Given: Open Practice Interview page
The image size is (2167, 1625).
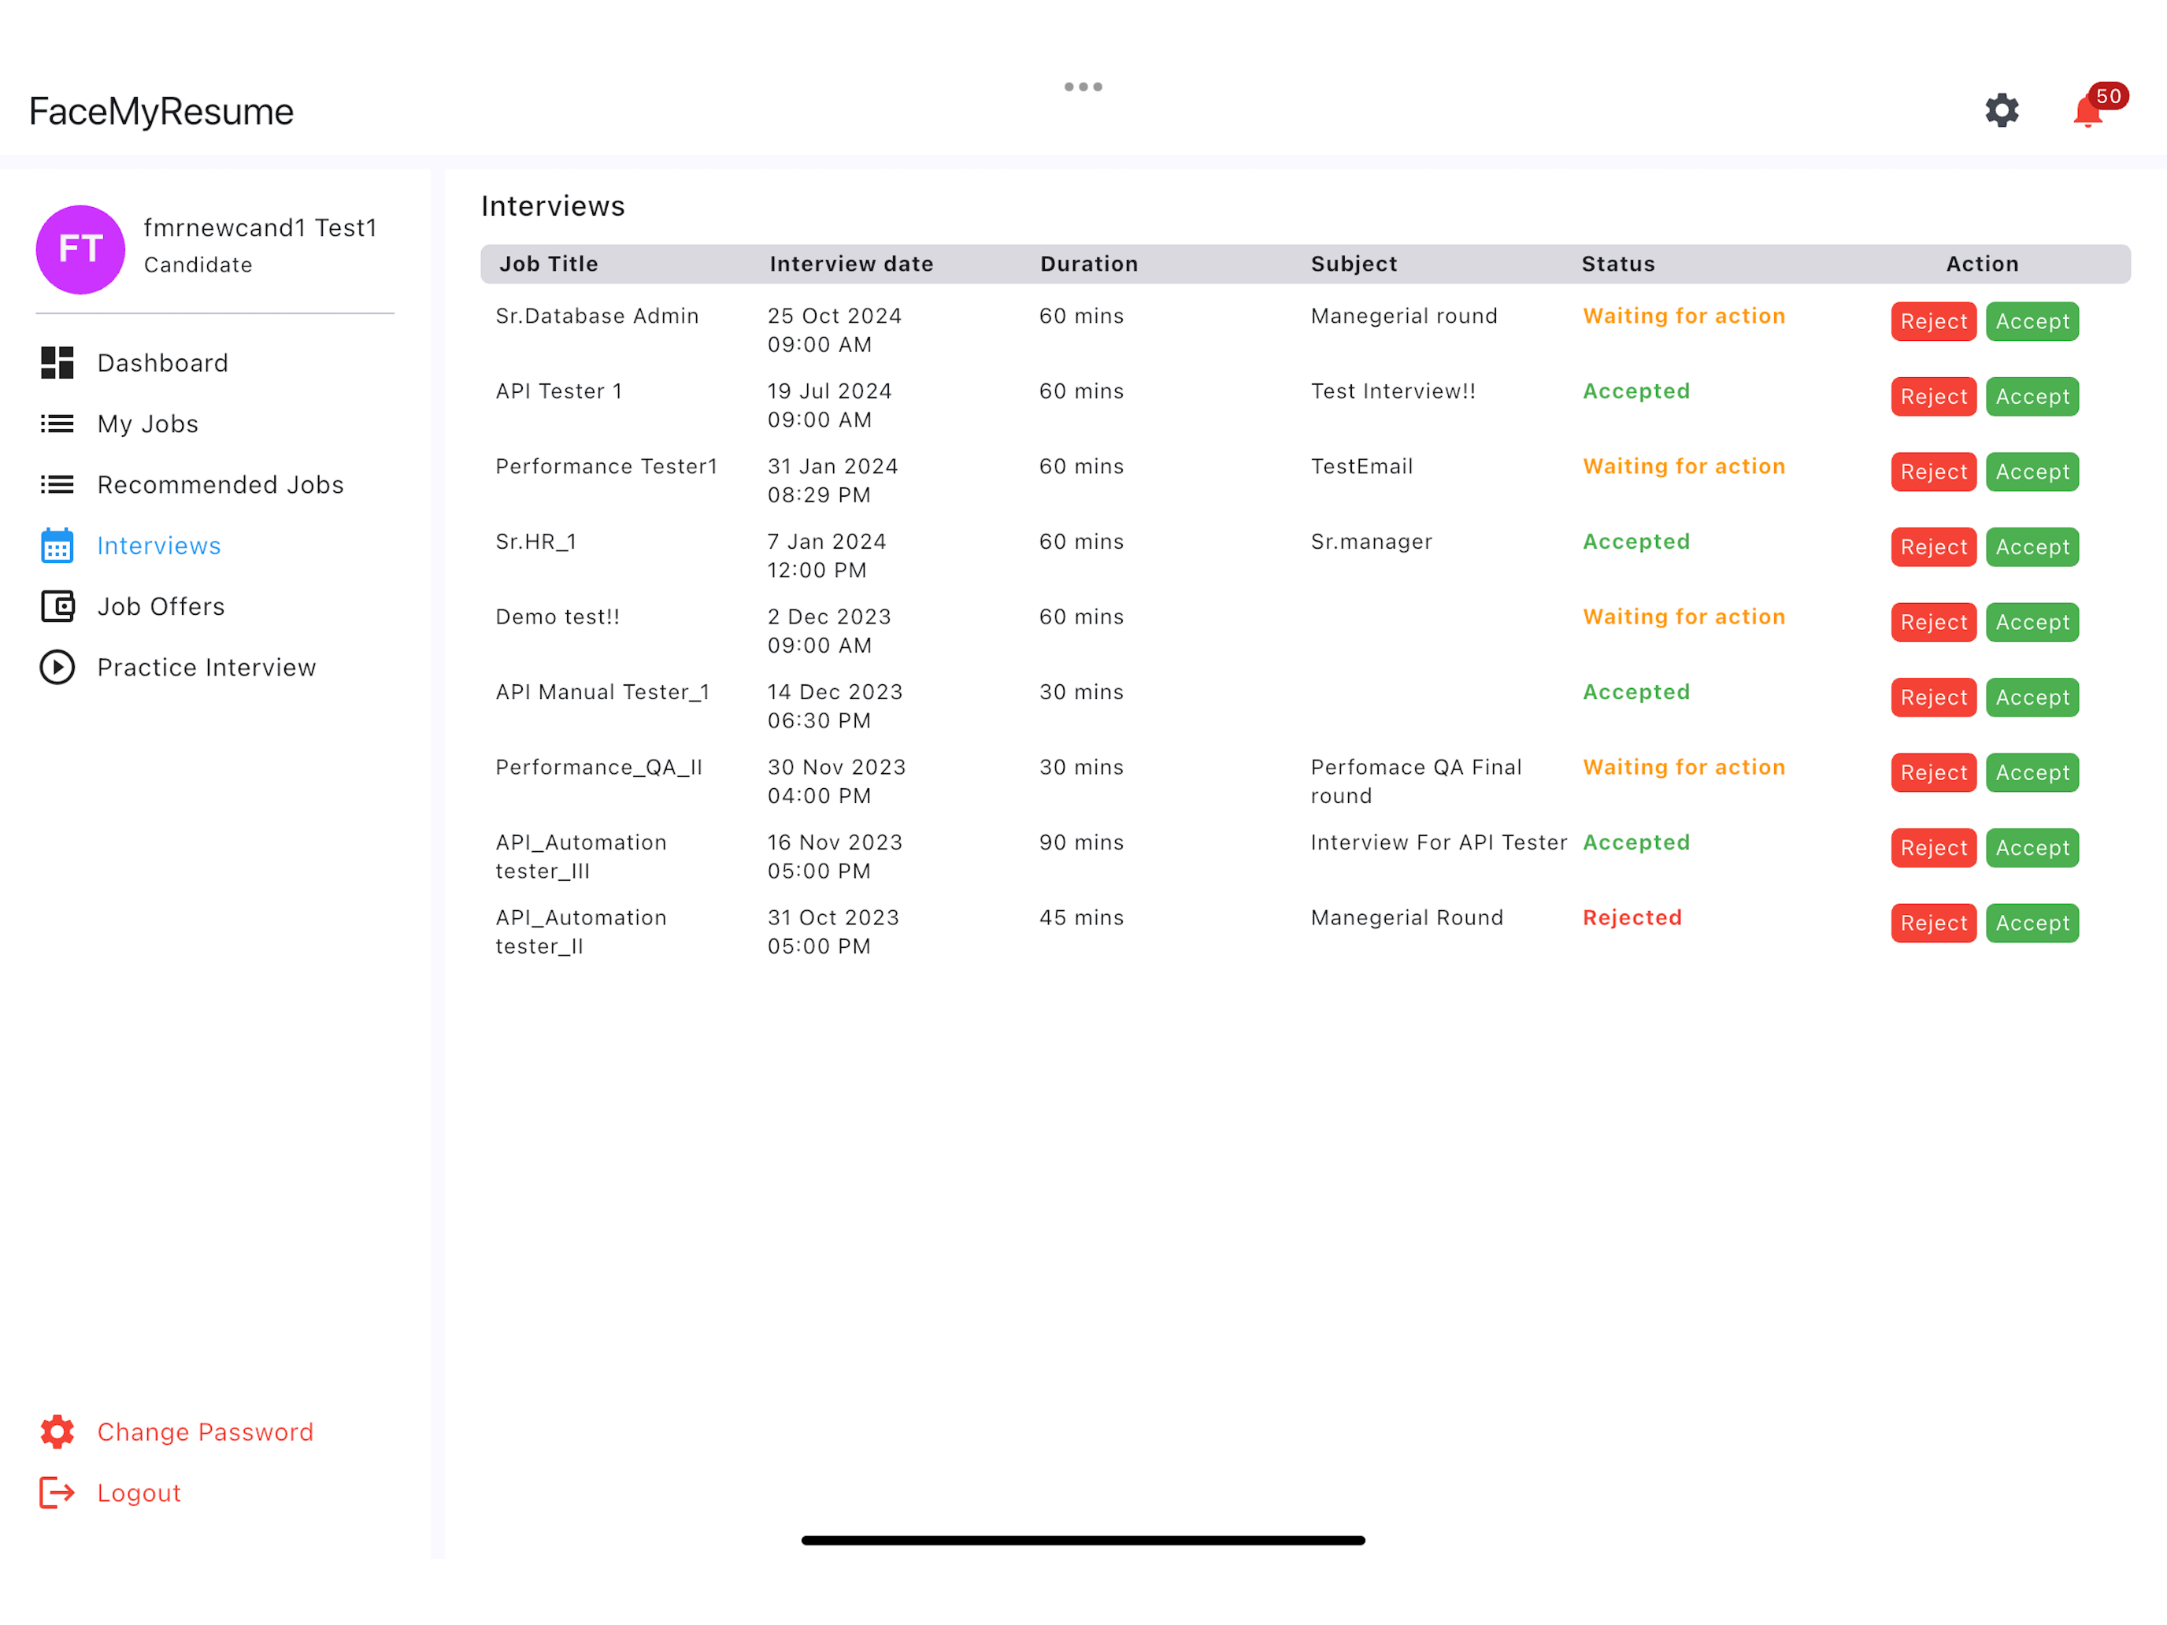Looking at the screenshot, I should pos(207,667).
